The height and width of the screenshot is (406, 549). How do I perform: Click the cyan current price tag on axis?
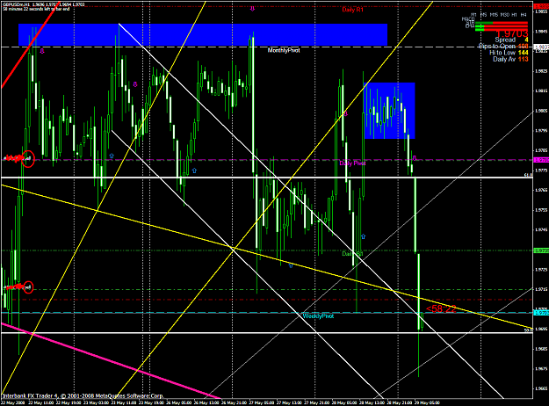point(541,313)
